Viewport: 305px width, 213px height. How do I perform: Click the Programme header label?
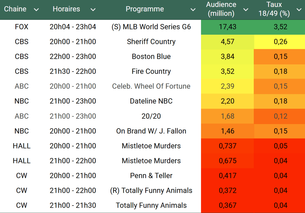click(145, 9)
